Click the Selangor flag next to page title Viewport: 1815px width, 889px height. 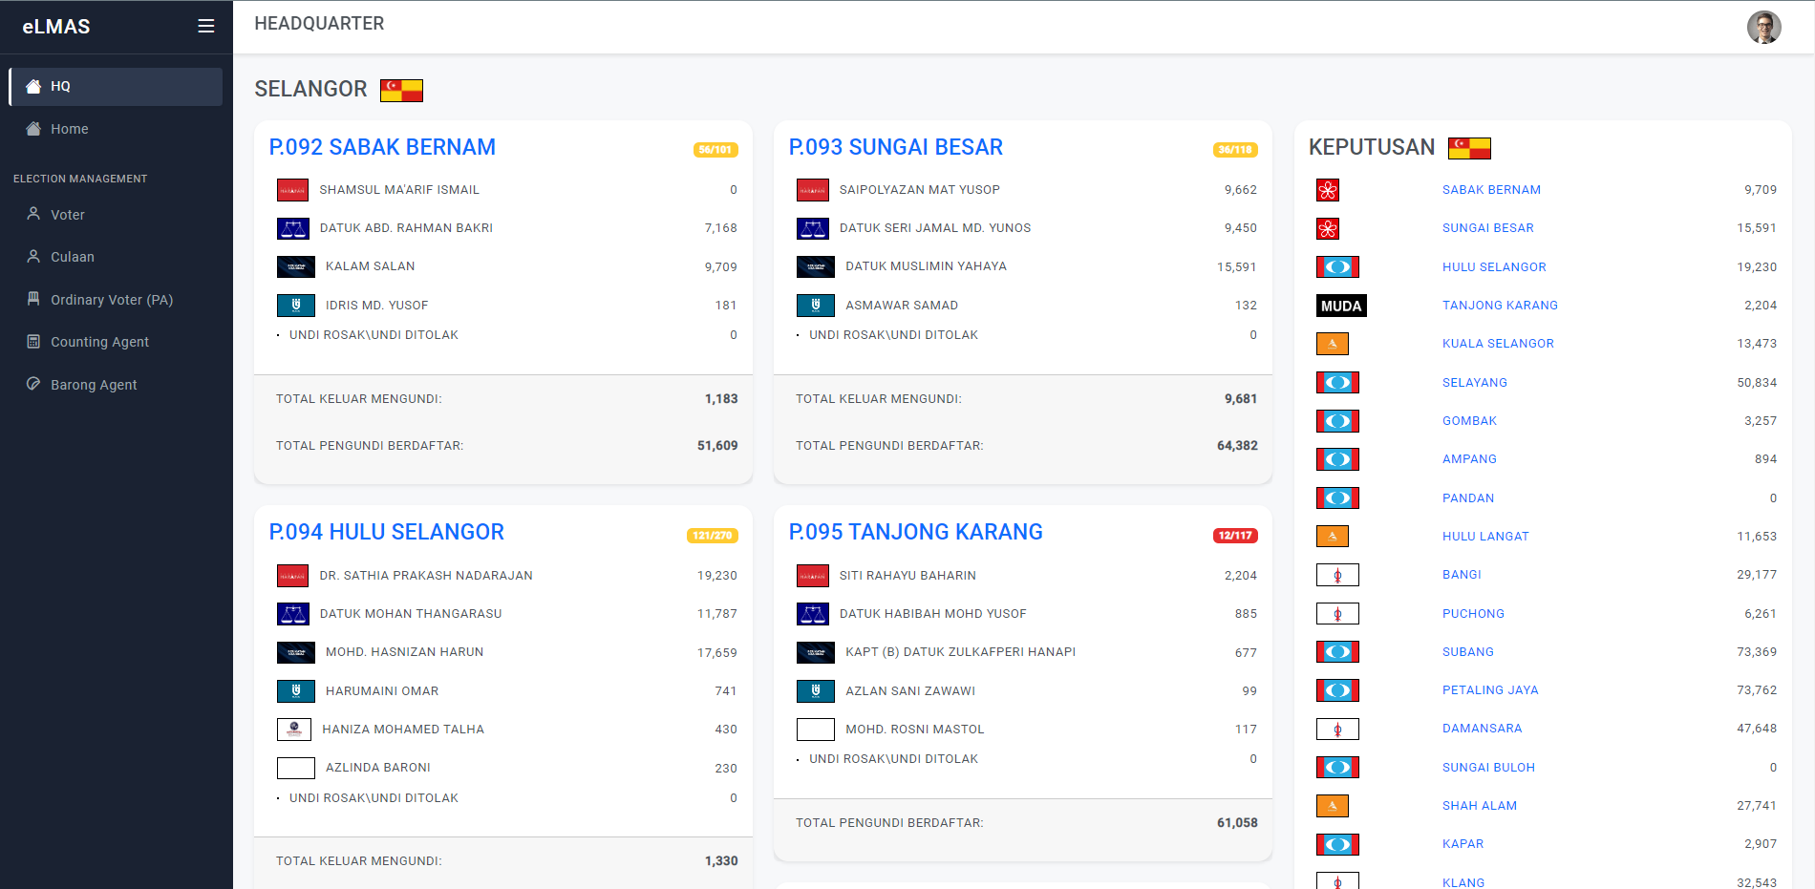401,90
